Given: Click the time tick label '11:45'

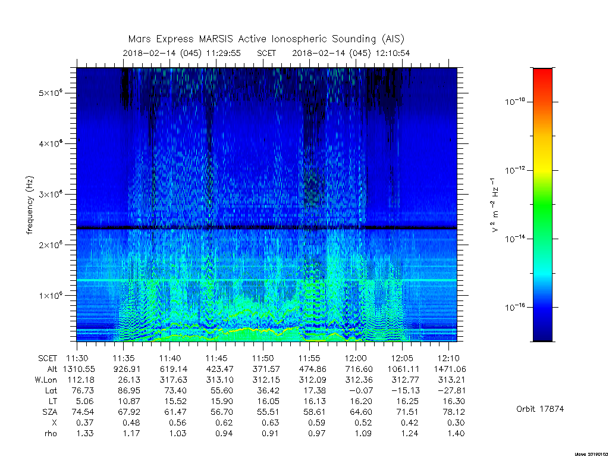Looking at the screenshot, I should pyautogui.click(x=216, y=358).
